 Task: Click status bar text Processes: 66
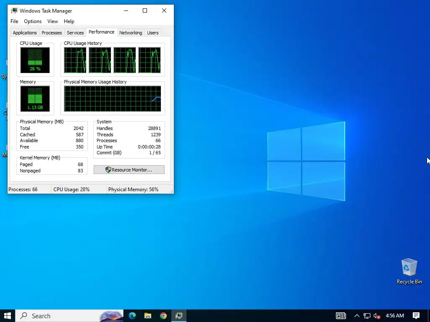23,190
